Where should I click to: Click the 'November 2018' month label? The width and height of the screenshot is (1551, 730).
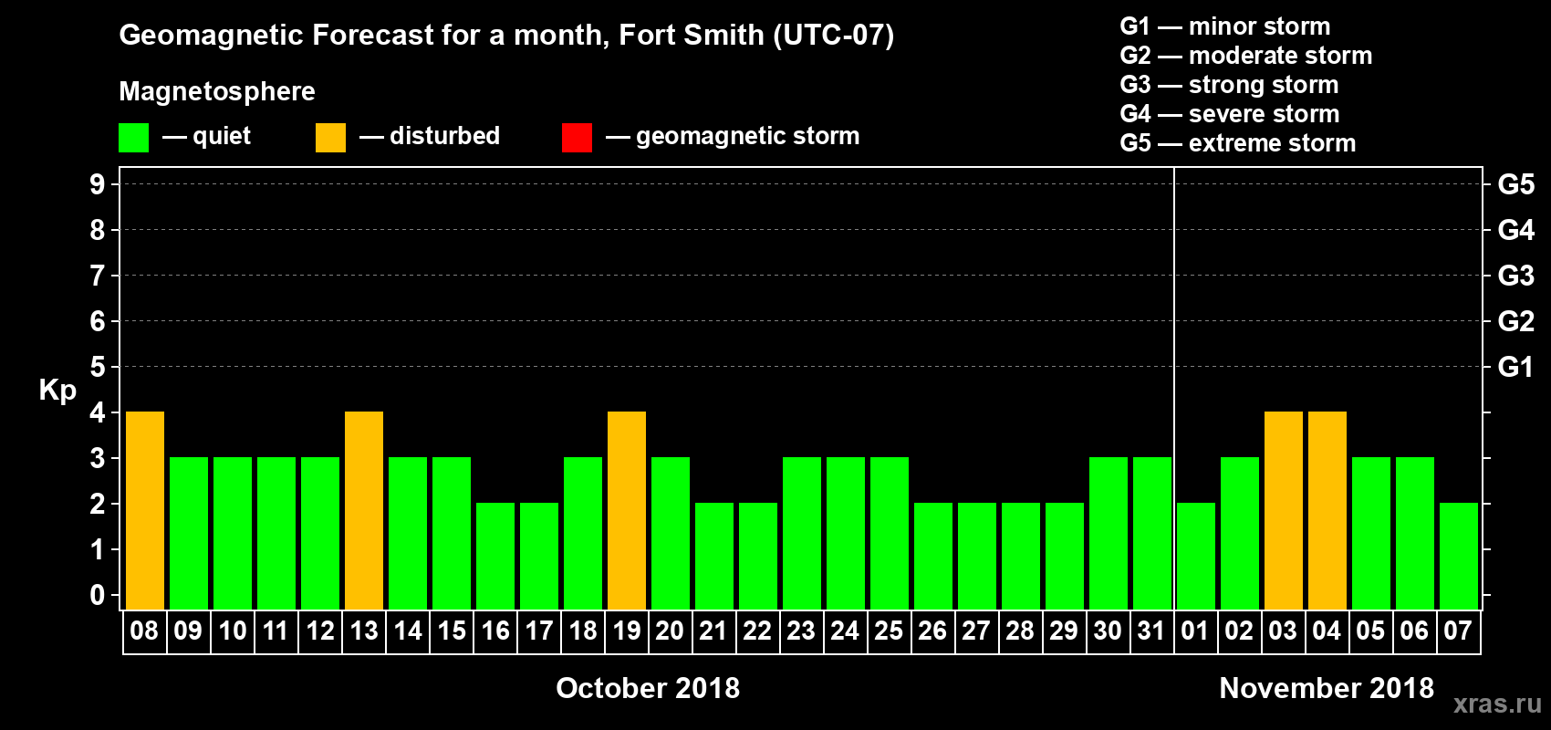click(1327, 688)
